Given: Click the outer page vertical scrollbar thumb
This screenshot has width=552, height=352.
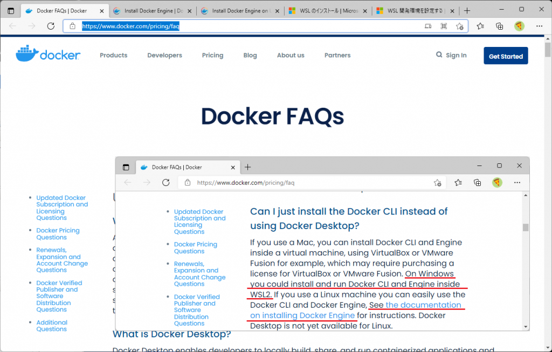Looking at the screenshot, I should tap(548, 49).
